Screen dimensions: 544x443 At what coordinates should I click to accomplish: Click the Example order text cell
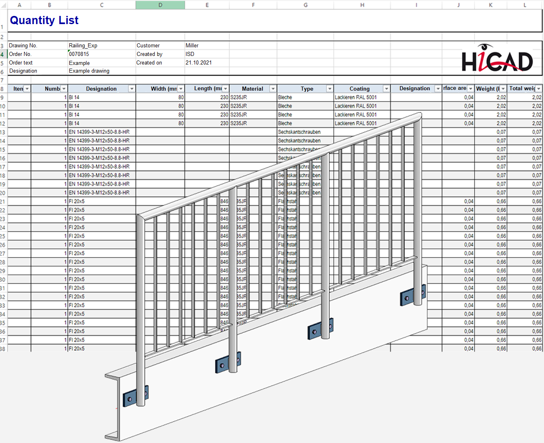102,63
